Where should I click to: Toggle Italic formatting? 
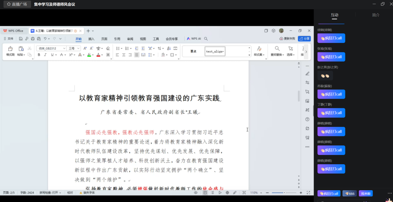45,55
